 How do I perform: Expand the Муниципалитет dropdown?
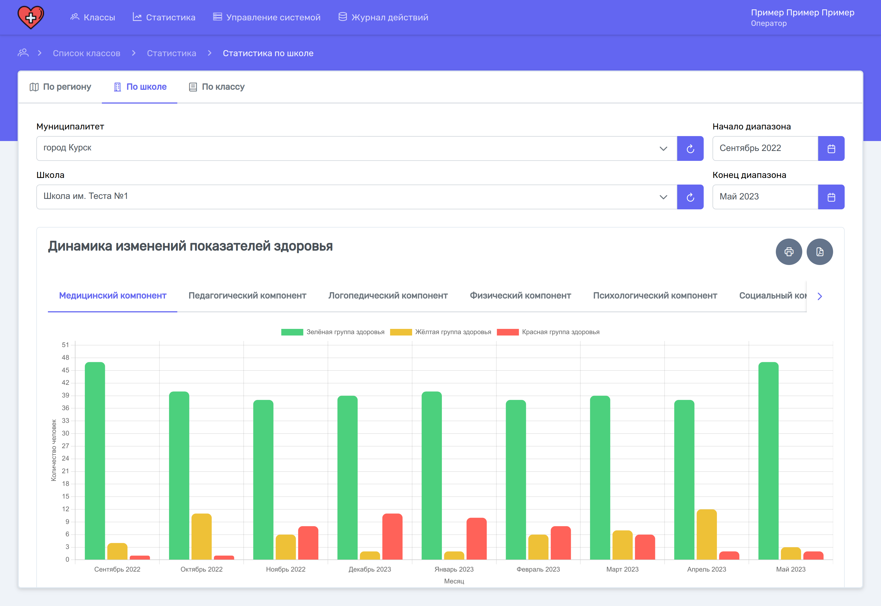663,148
